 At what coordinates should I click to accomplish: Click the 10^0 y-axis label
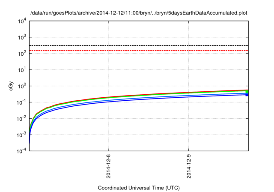click(x=22, y=86)
